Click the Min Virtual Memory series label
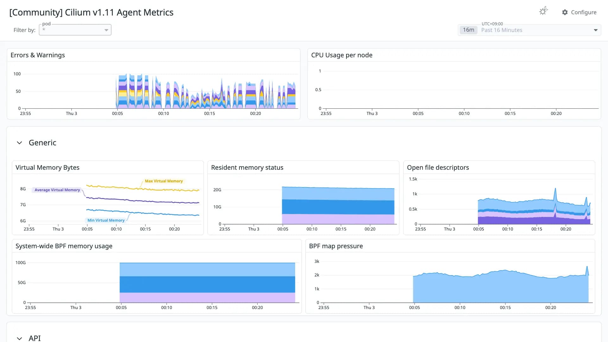Screen dimensions: 608x342 [106, 220]
